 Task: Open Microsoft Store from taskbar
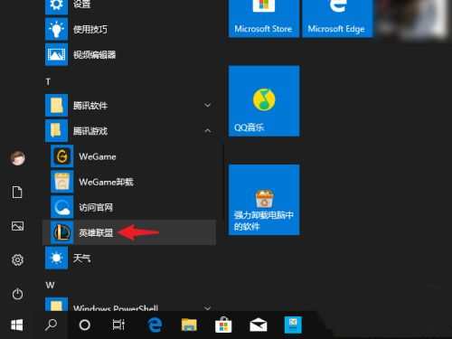pyautogui.click(x=223, y=325)
